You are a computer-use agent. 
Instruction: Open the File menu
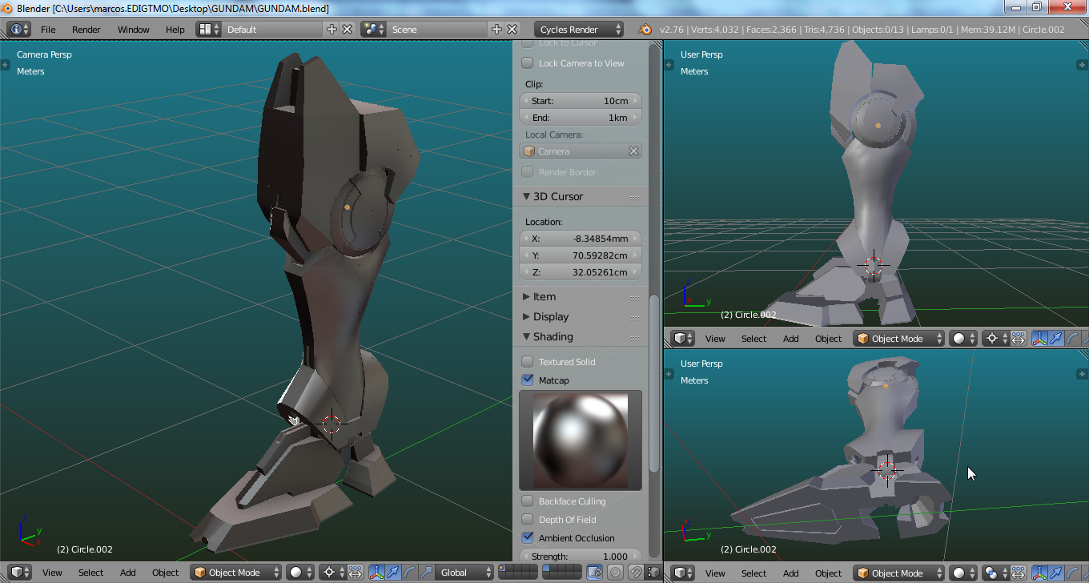pyautogui.click(x=48, y=30)
